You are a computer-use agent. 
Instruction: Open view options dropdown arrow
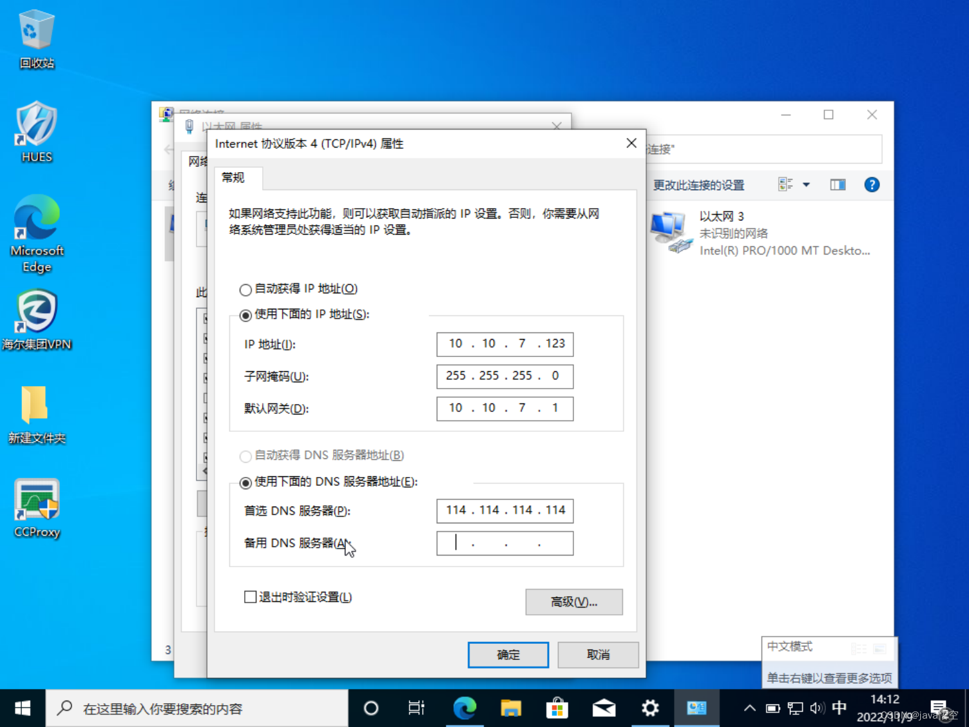pos(806,185)
